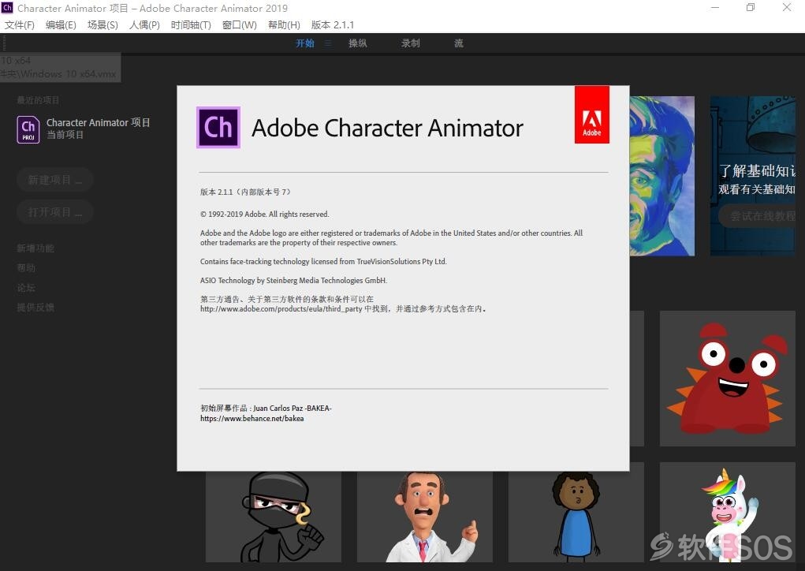Viewport: 805px width, 571px height.
Task: Click the version text 版本 2.1.1
Action: click(245, 192)
